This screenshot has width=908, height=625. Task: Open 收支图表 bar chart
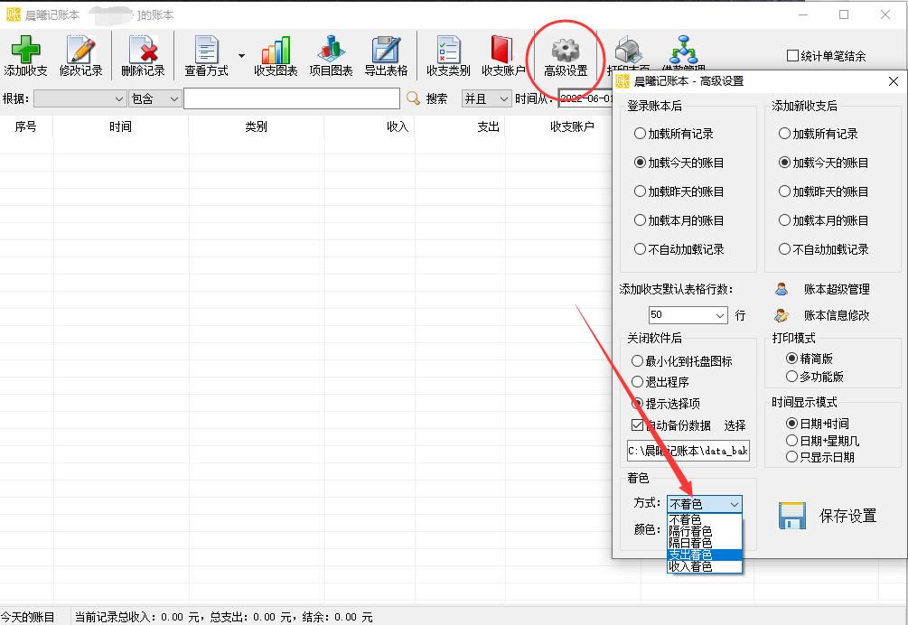tap(276, 50)
